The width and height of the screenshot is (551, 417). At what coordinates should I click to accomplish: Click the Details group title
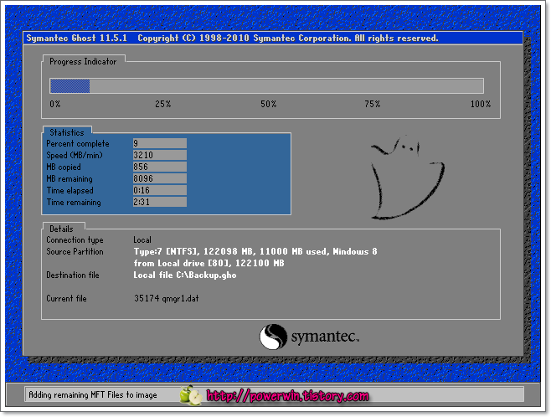pos(61,229)
